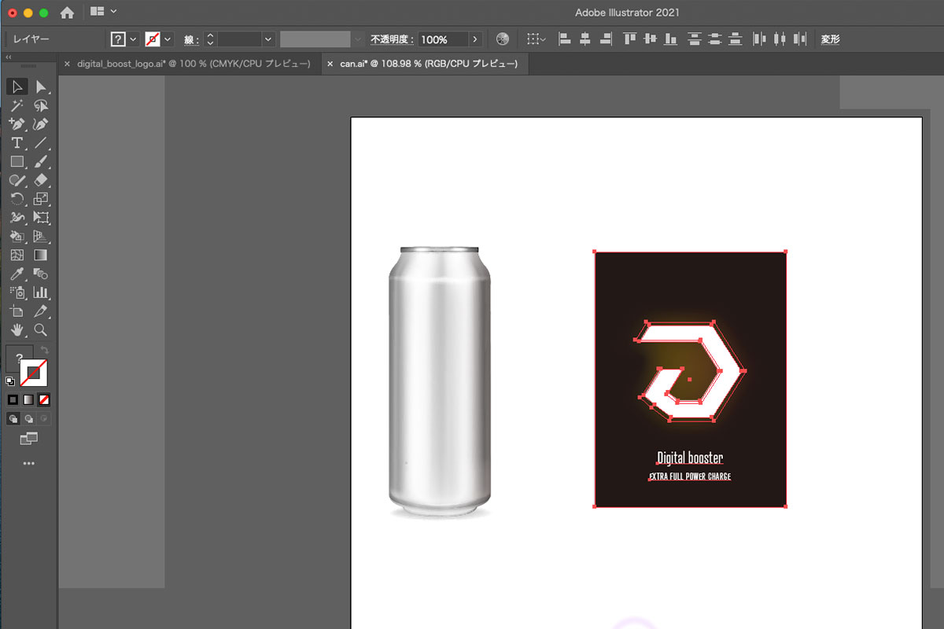Set paint mode to None
Viewport: 944px width, 629px height.
click(x=44, y=399)
